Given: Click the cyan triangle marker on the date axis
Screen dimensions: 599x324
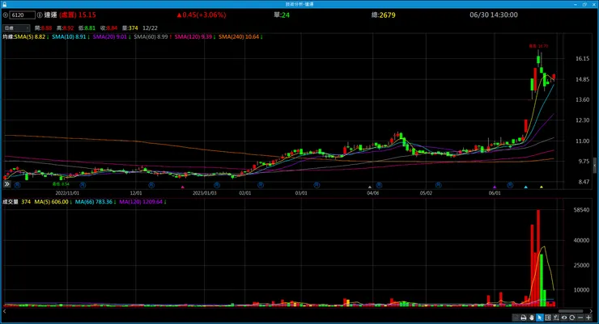Looking at the screenshot, I should point(525,187).
